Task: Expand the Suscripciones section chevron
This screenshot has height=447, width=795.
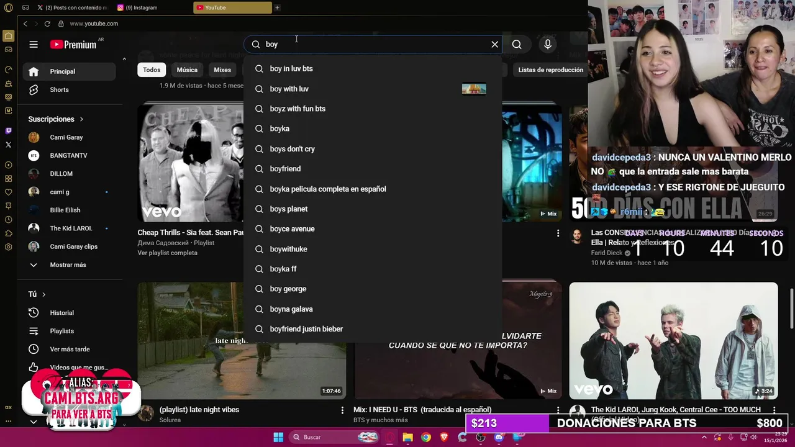Action: [81, 119]
